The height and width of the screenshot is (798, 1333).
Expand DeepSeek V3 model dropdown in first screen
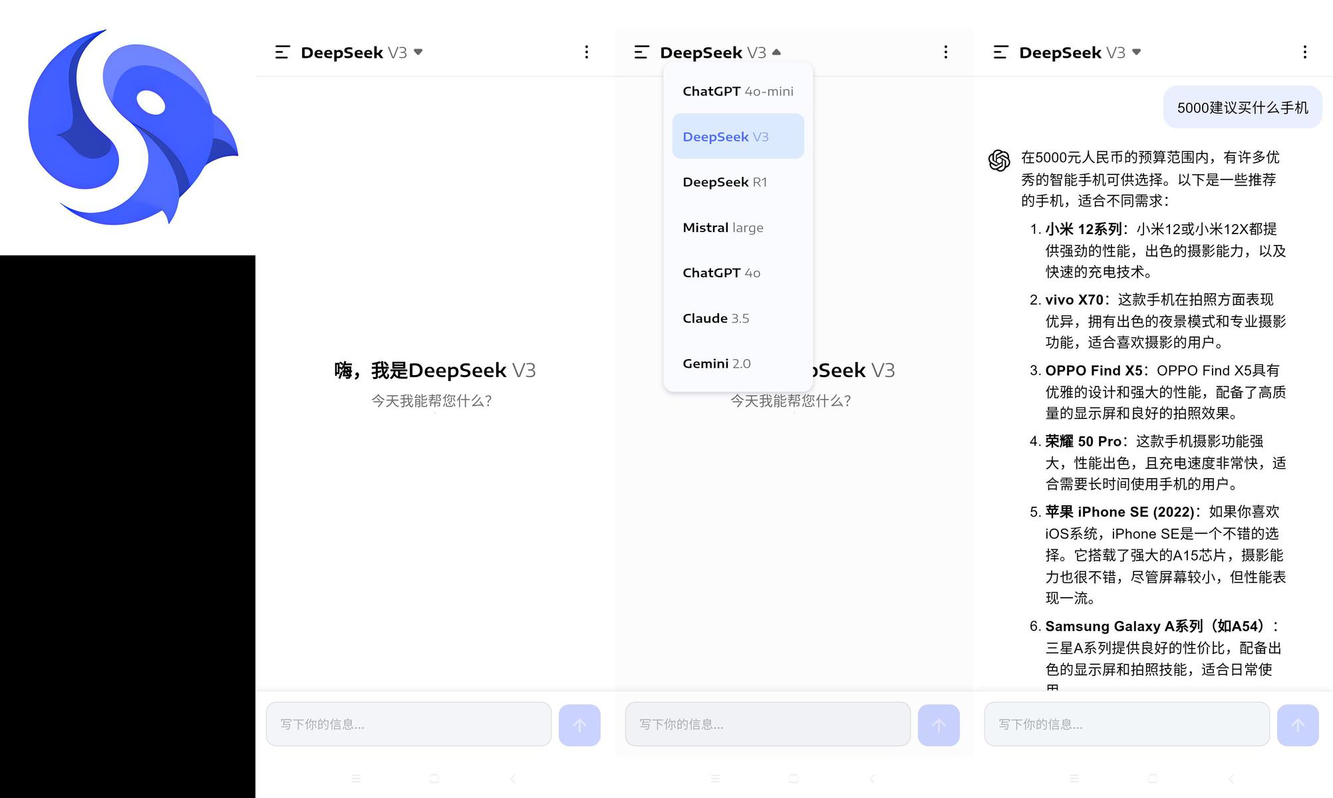[362, 53]
